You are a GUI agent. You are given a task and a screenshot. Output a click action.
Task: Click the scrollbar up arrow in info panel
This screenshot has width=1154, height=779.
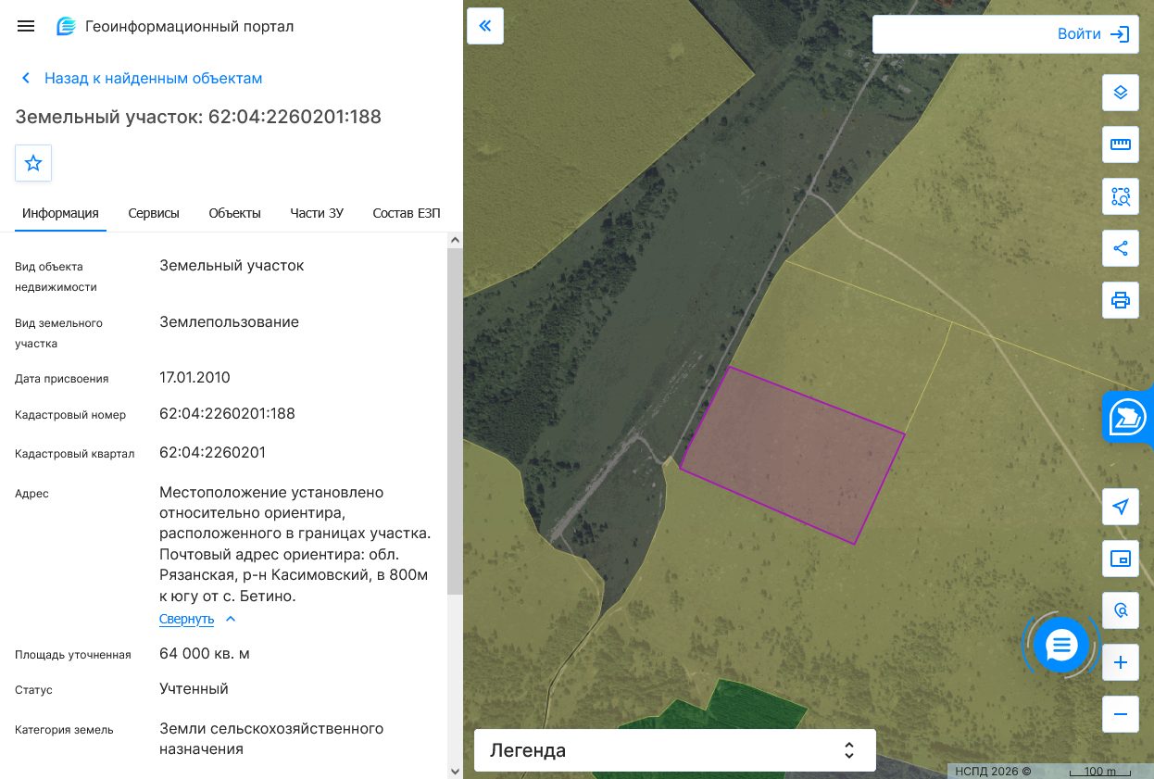click(455, 241)
